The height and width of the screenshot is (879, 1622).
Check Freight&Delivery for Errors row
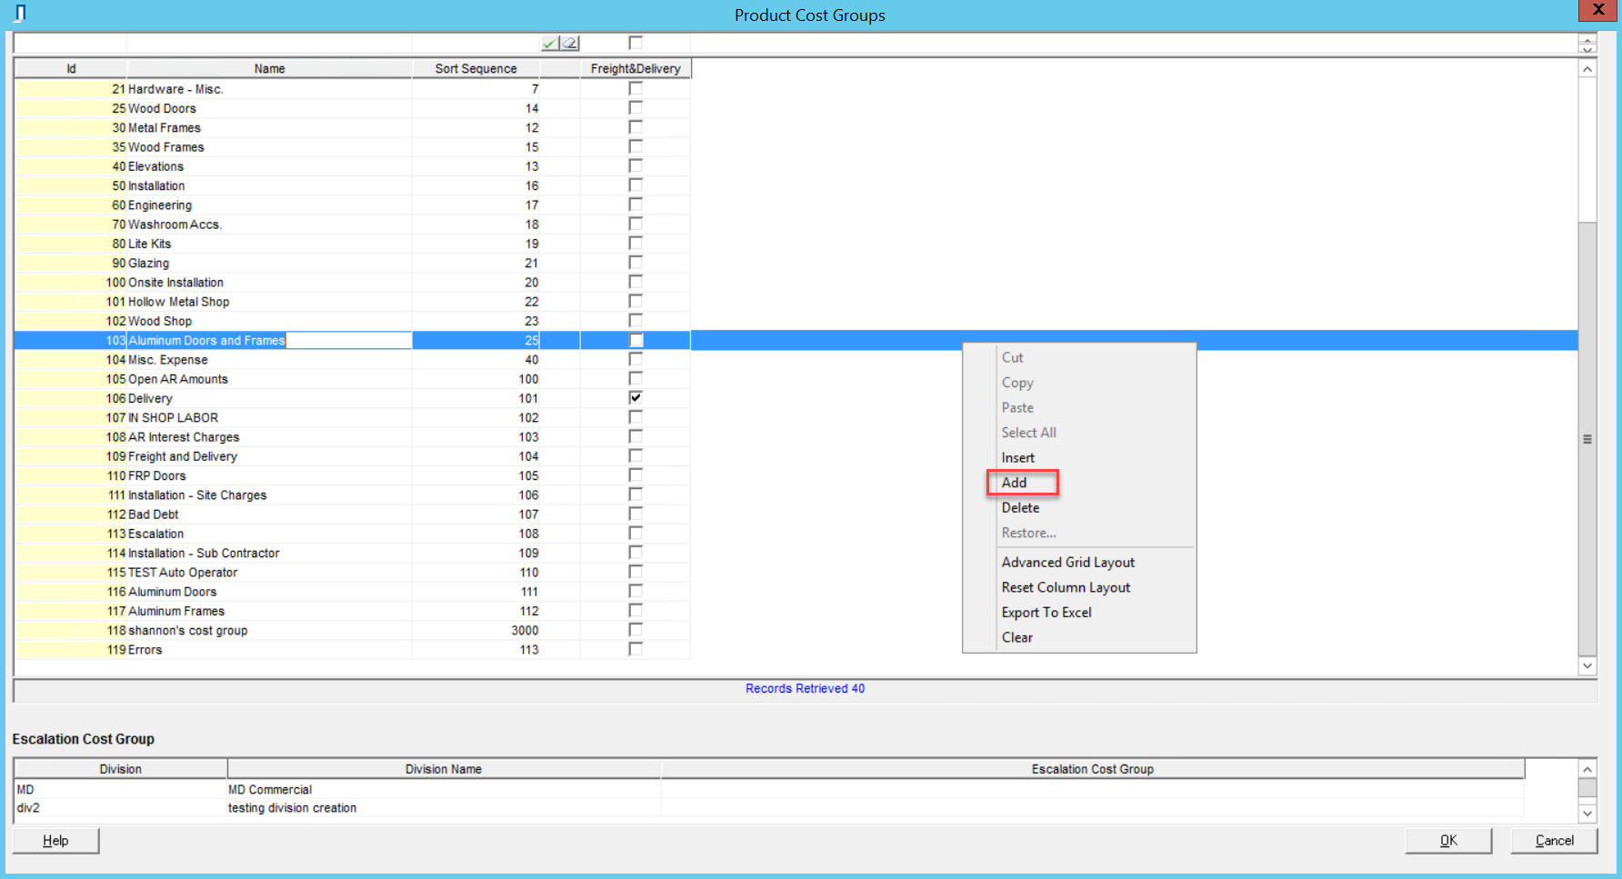point(636,649)
